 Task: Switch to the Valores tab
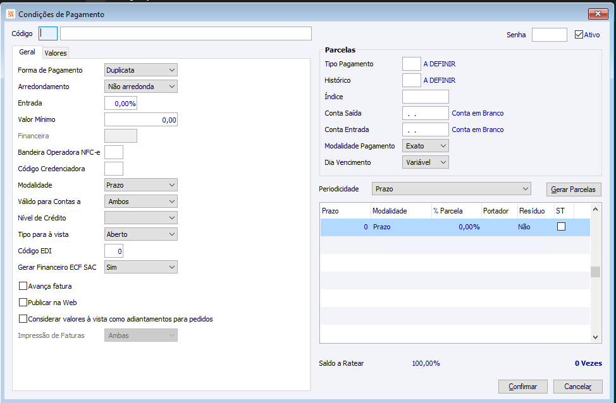pos(56,53)
